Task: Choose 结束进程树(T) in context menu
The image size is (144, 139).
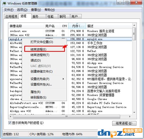Action: click(44, 55)
